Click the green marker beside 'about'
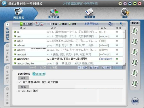This screenshot has height=108, width=144. point(15,45)
